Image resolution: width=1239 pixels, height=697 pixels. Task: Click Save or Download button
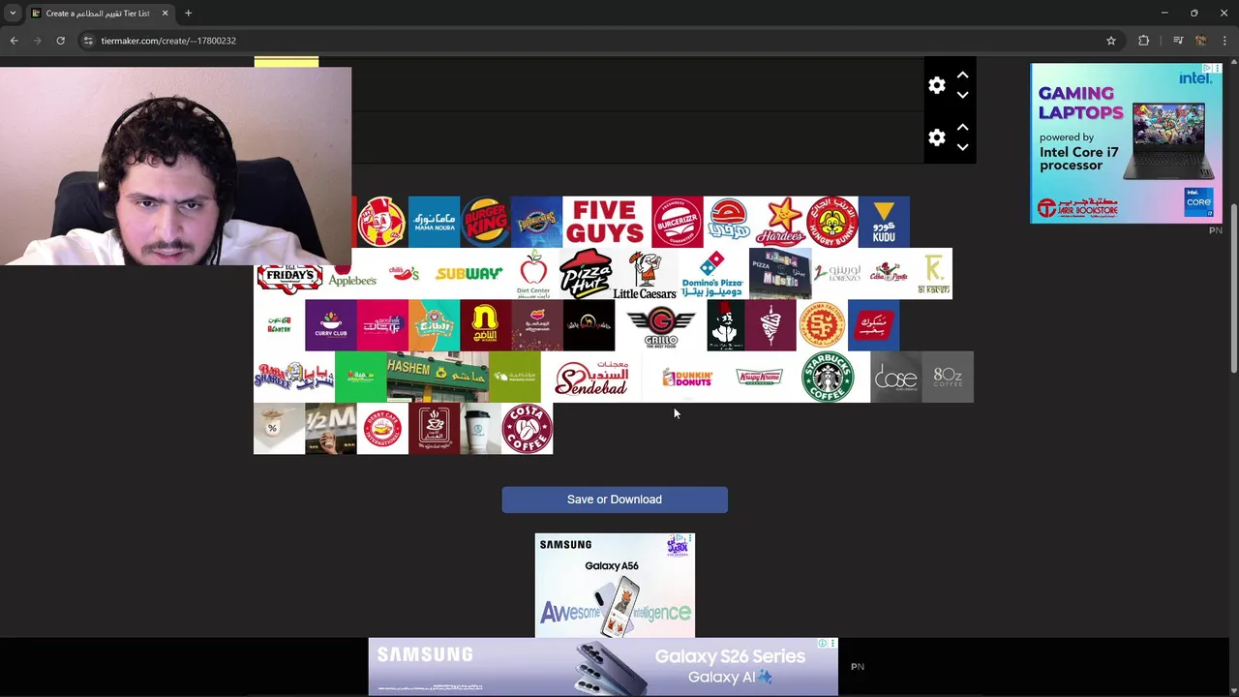pos(615,500)
